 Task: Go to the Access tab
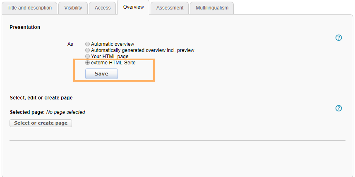point(103,8)
